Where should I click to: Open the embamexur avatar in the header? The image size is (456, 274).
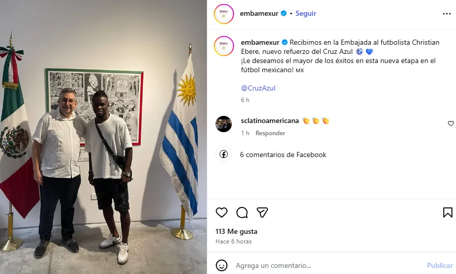[224, 14]
